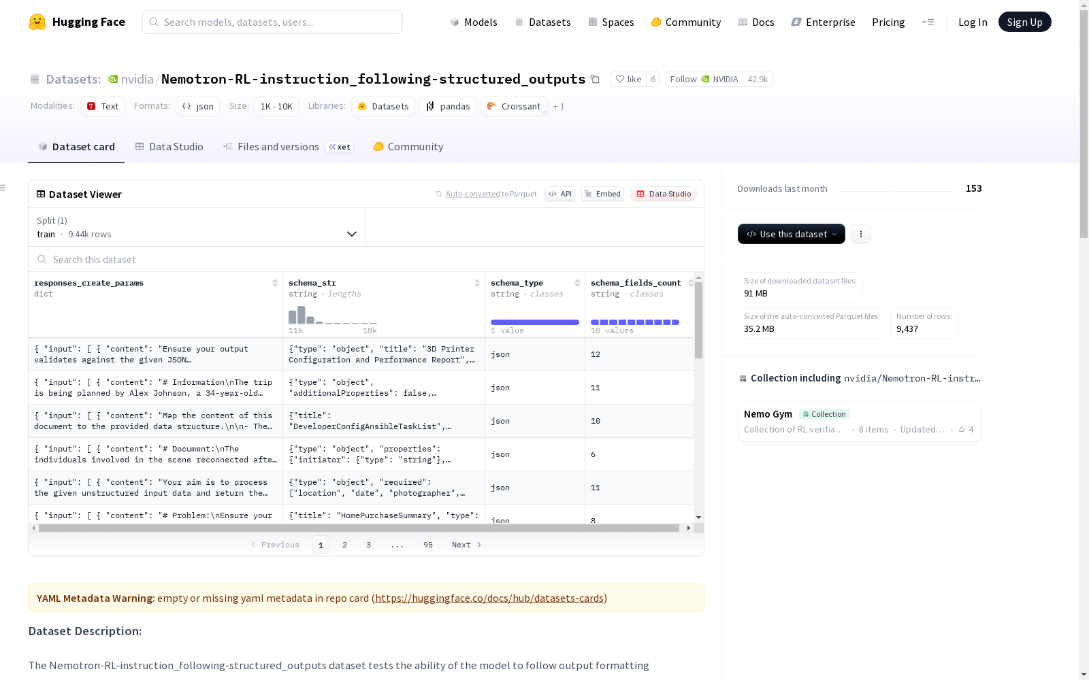Screen dimensions: 1089x680
Task: Sort the schema_str column
Action: pyautogui.click(x=477, y=283)
